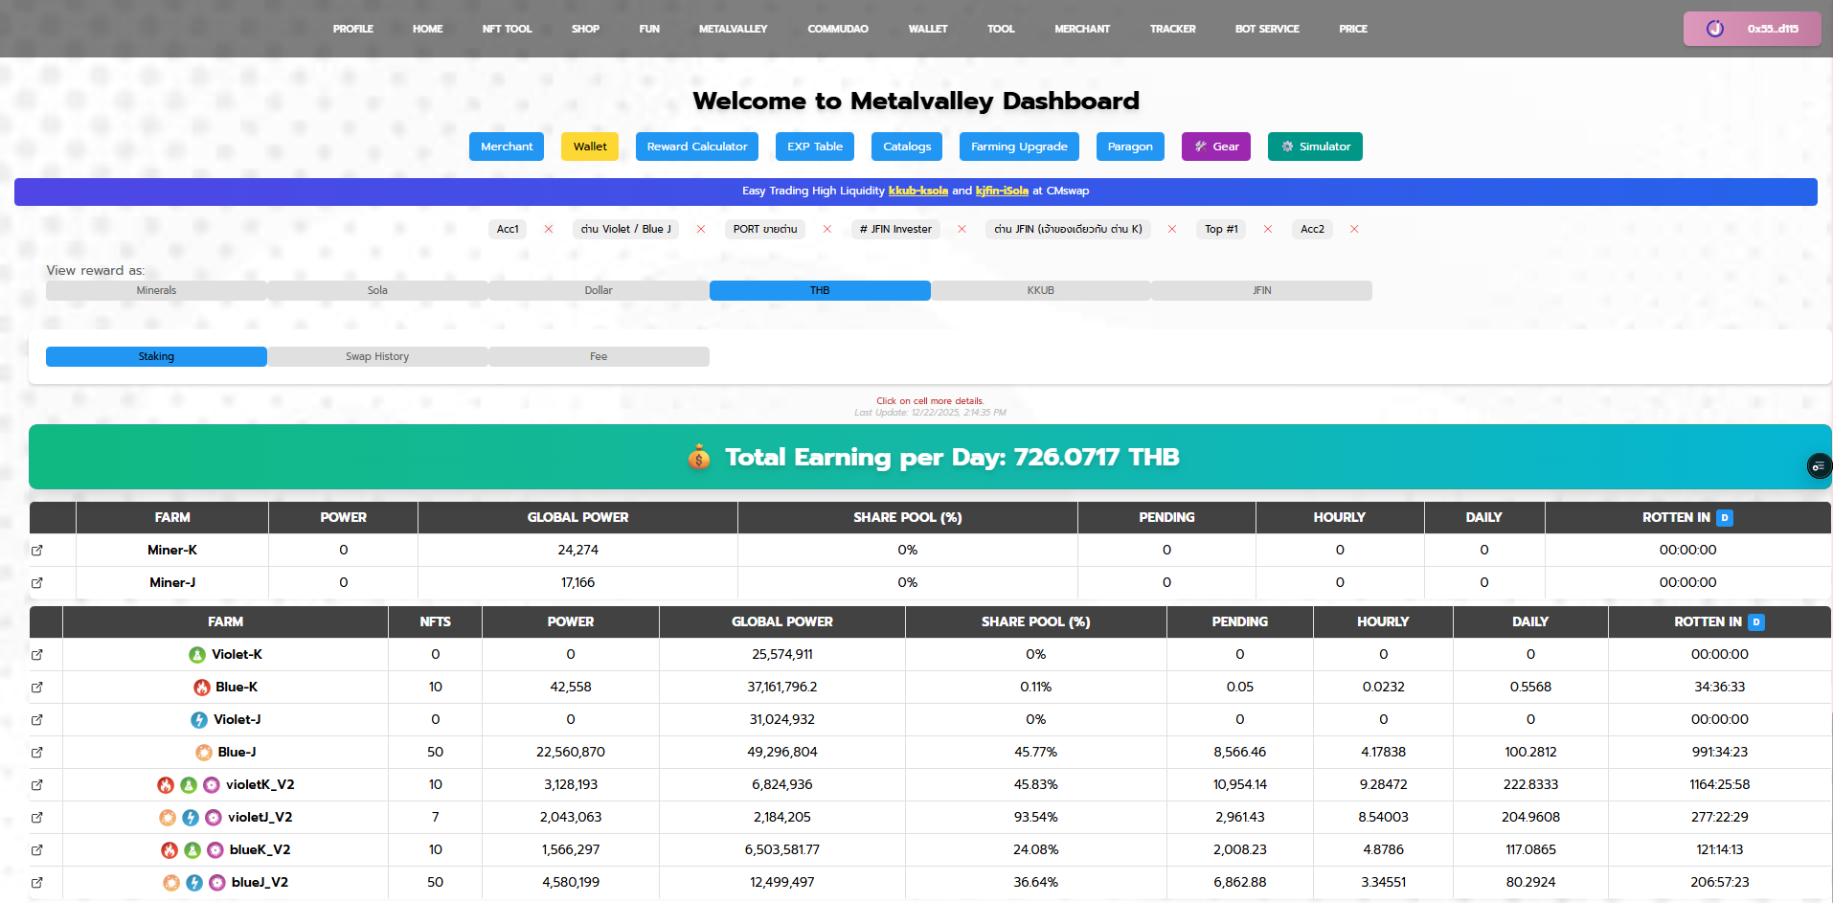
Task: Open the Fee tab
Action: coord(599,357)
